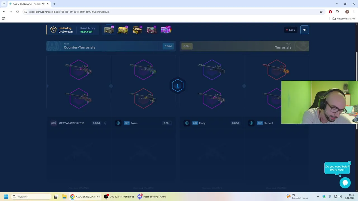Click Rosso's lower spinning rifle in red hexagon
Viewport: 358px width, 201px height.
(143, 98)
